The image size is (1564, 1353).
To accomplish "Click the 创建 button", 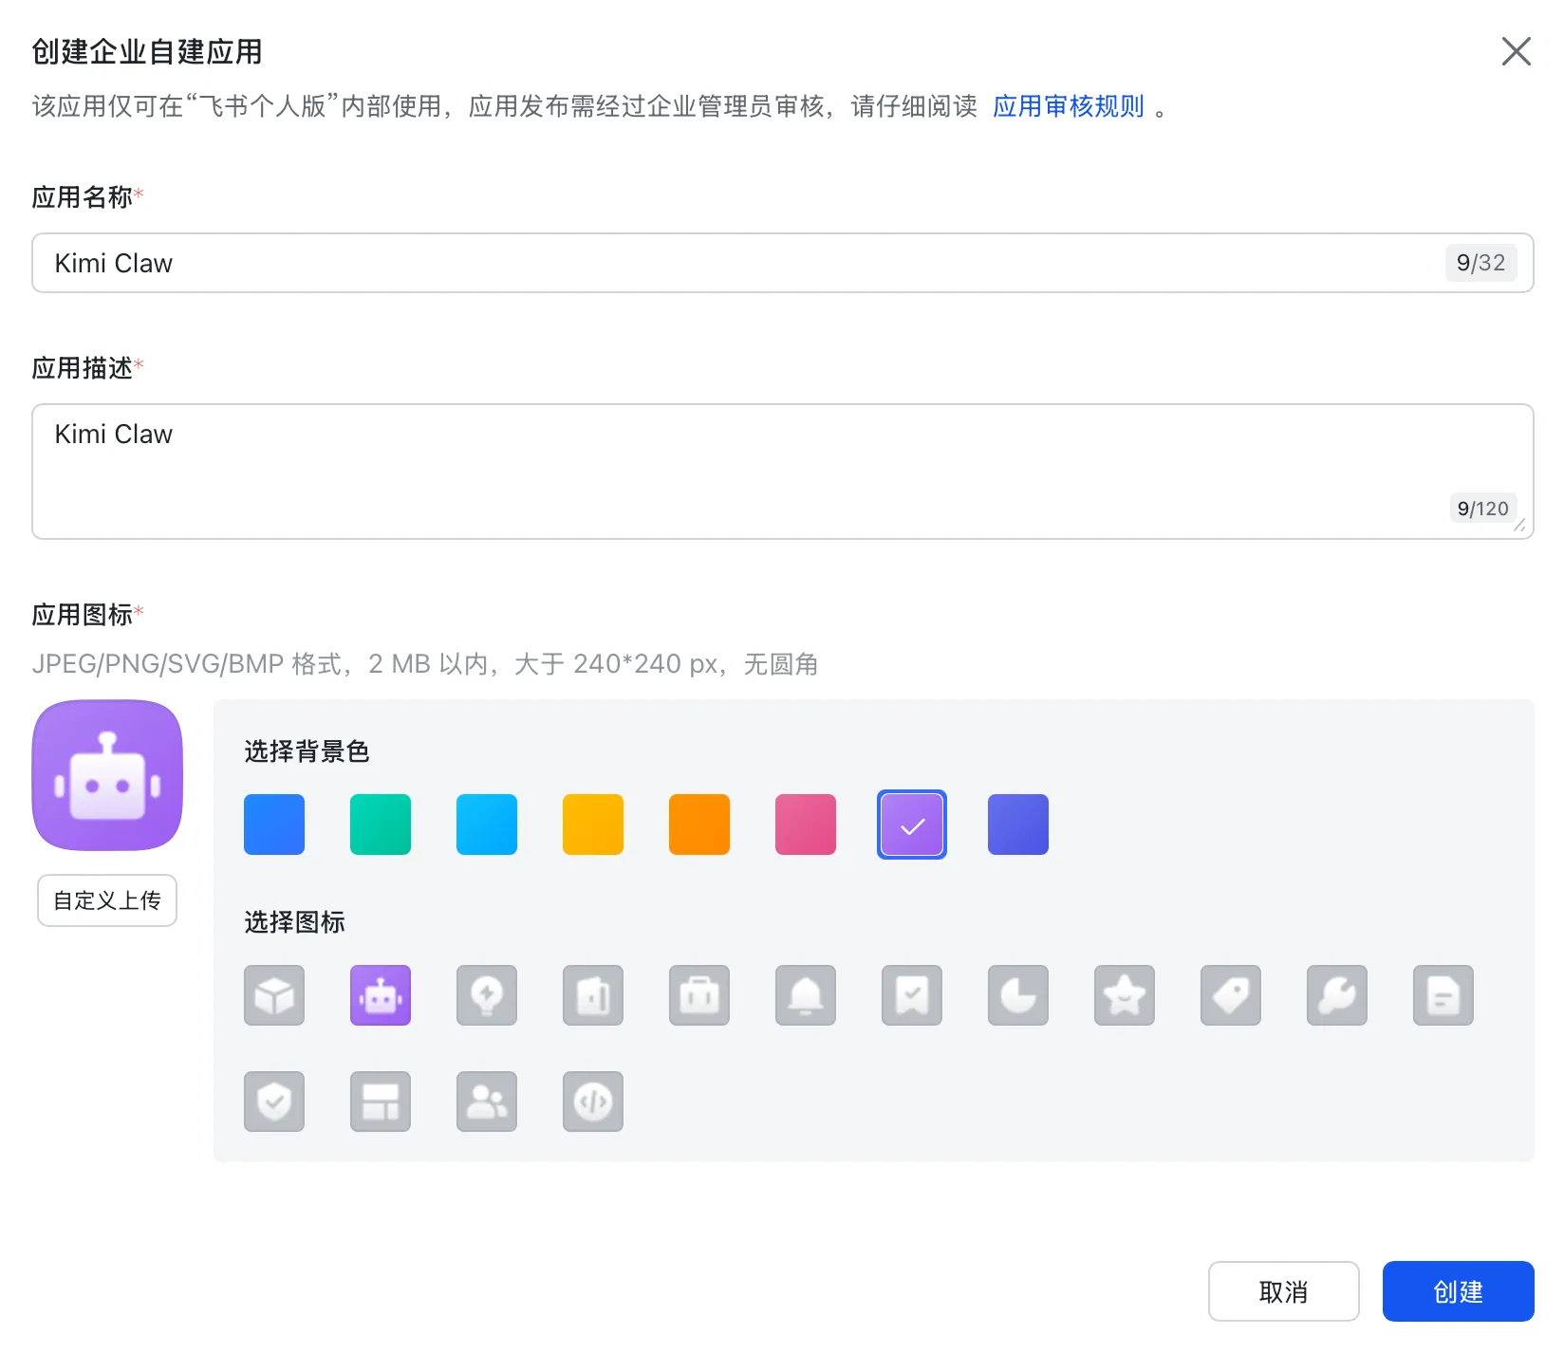I will point(1458,1291).
